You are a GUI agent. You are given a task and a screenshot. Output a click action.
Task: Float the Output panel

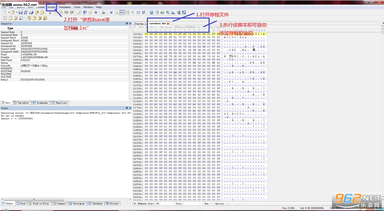pos(127,108)
